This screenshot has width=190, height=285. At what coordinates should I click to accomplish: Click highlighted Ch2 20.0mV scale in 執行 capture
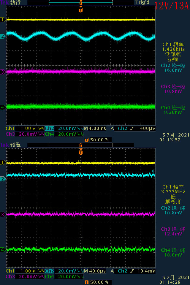[x=64, y=129]
